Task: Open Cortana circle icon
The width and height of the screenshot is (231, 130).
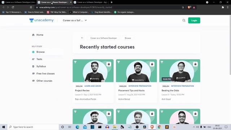Action: pyautogui.click(x=62, y=127)
